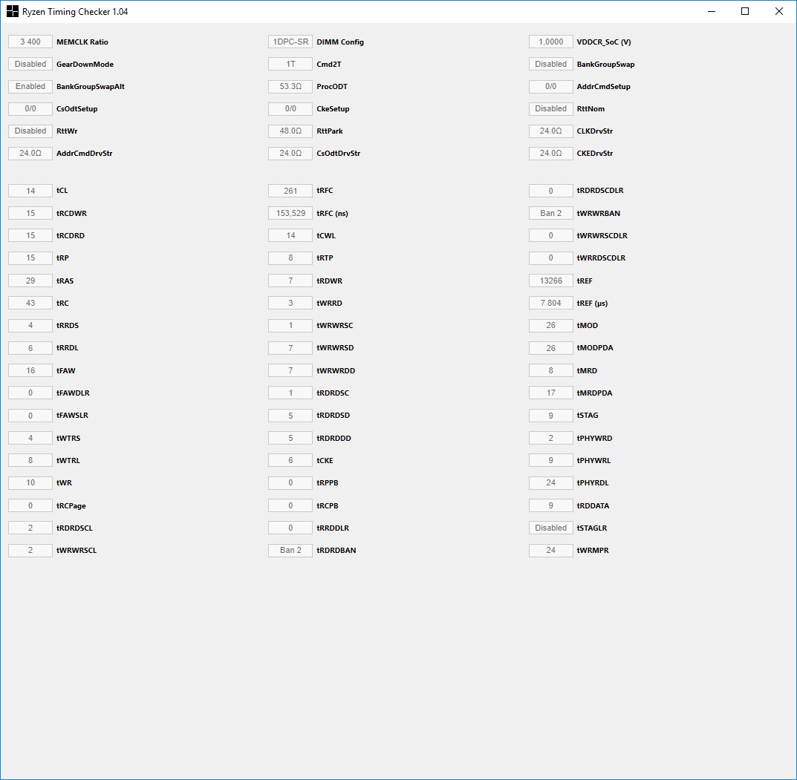Click the tWRRD value field
The image size is (797, 780).
(290, 303)
